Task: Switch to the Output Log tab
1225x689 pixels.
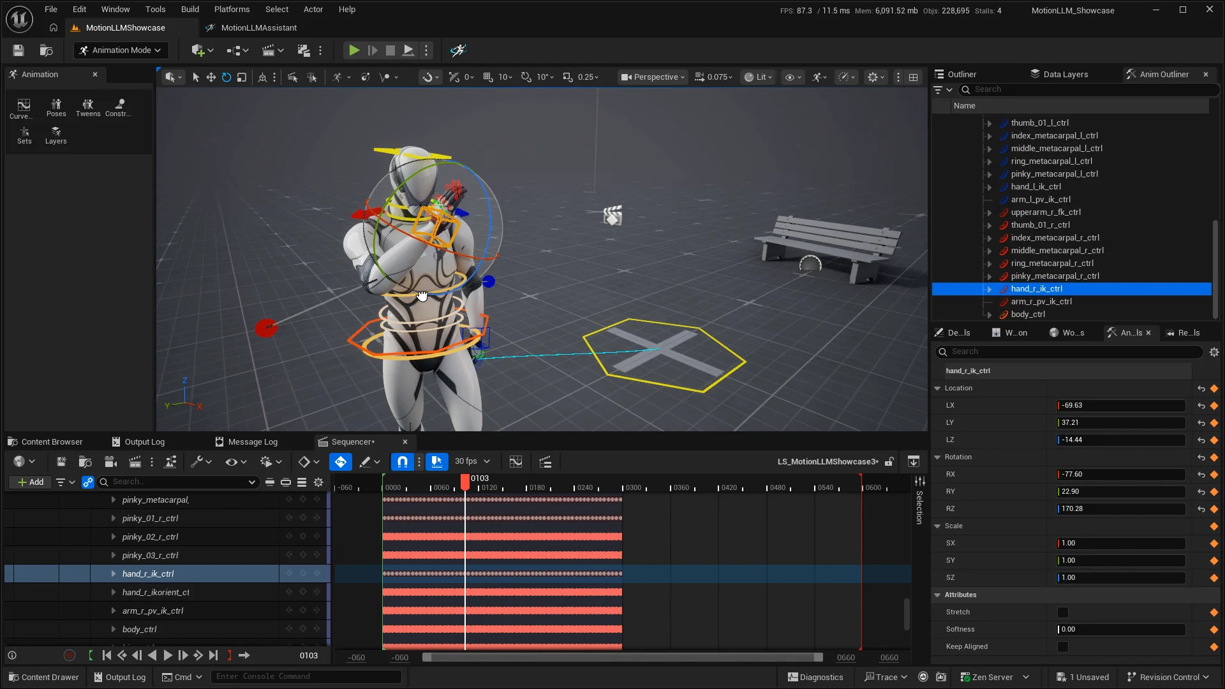Action: pos(138,441)
